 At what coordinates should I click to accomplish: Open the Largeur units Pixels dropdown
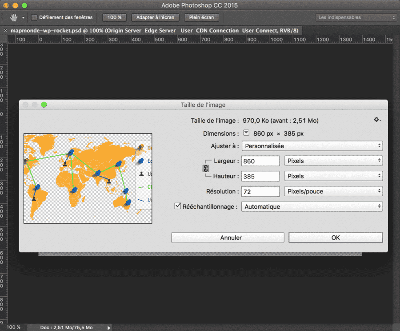click(333, 161)
